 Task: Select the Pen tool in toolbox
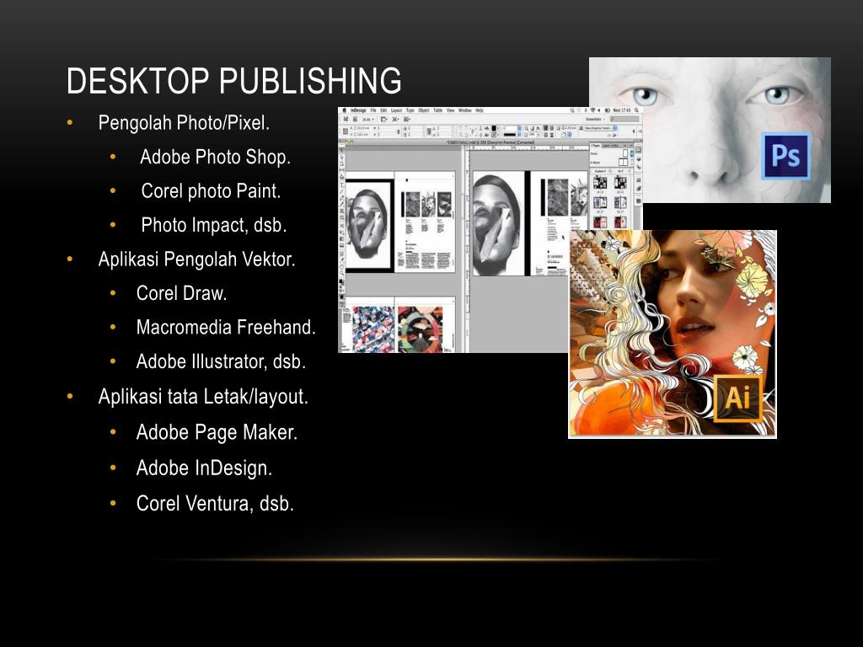(x=342, y=197)
